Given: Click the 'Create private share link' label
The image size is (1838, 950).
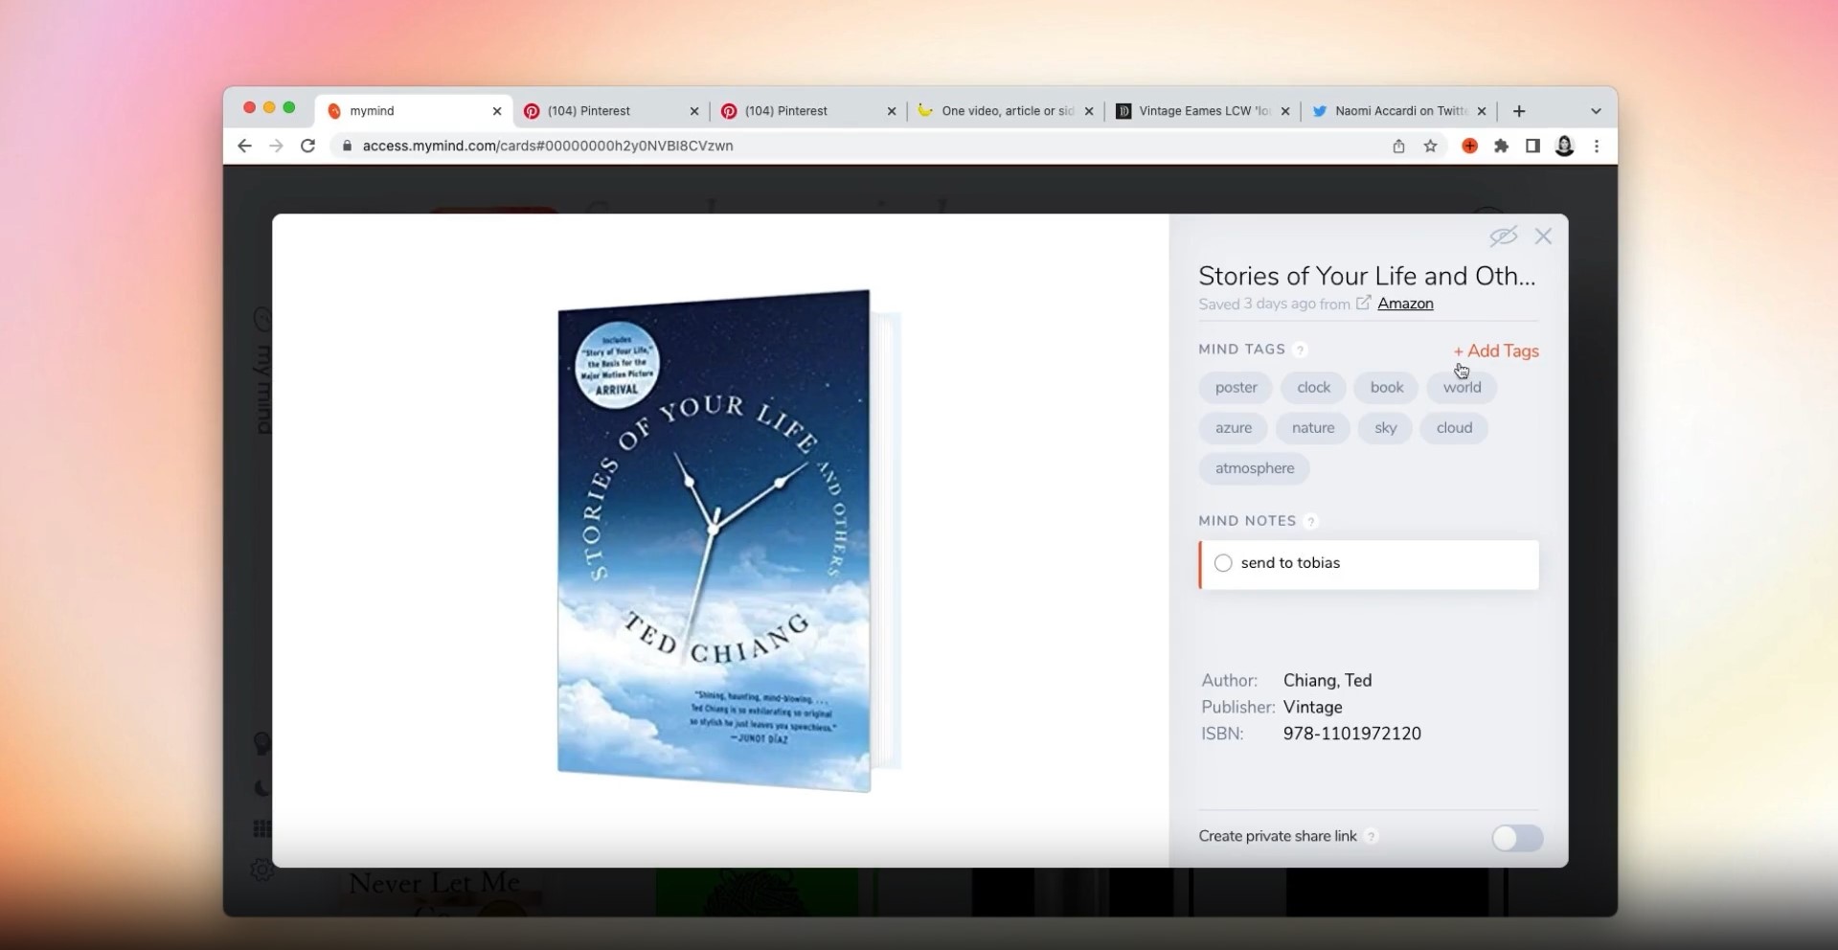Looking at the screenshot, I should pos(1278,836).
